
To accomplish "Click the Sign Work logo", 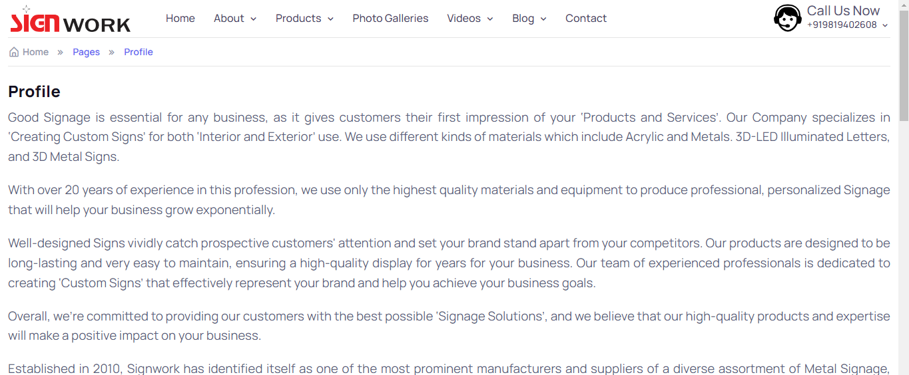I will pos(71,19).
